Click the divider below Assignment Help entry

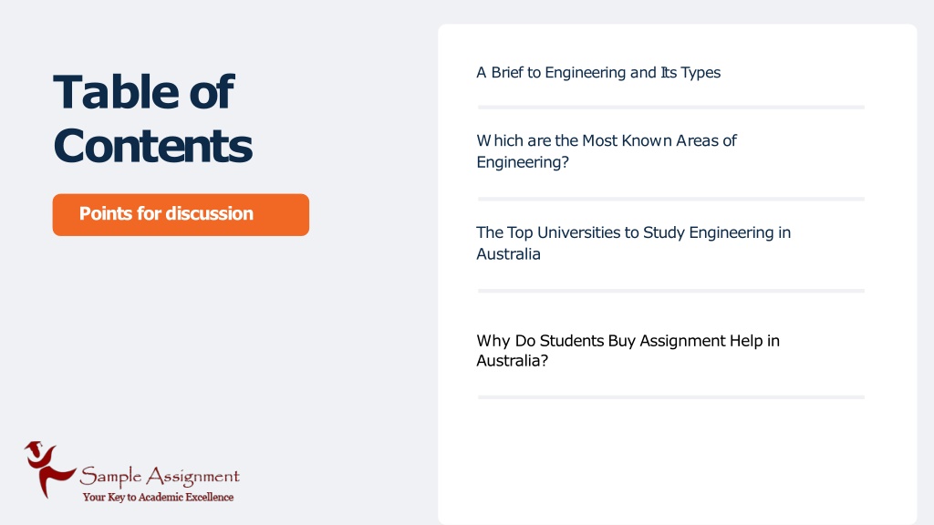click(670, 397)
